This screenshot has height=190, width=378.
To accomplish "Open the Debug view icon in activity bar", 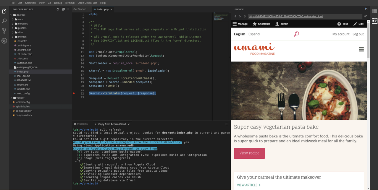I will (4, 41).
